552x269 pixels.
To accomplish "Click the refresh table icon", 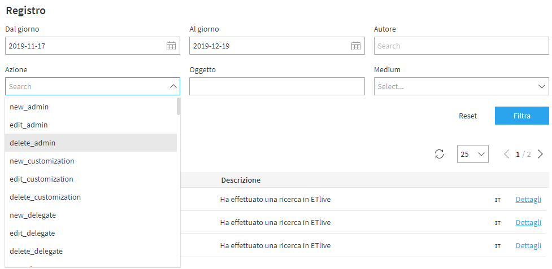I will point(439,154).
